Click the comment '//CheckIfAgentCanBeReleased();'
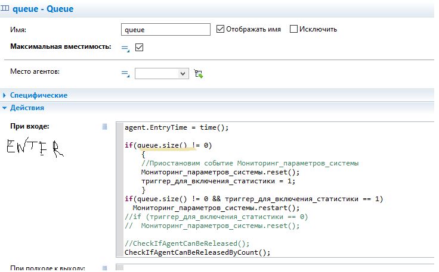 (x=187, y=243)
